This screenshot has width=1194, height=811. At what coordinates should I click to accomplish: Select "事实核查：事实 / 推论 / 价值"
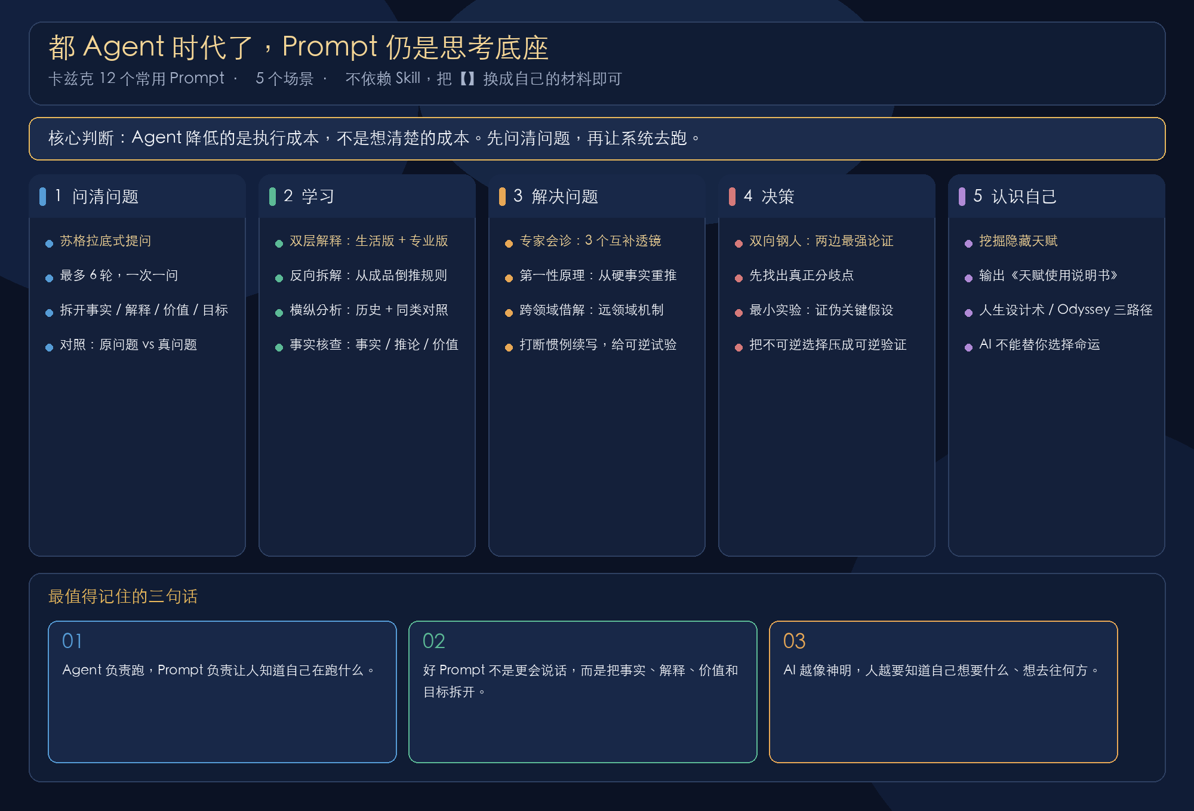(374, 345)
